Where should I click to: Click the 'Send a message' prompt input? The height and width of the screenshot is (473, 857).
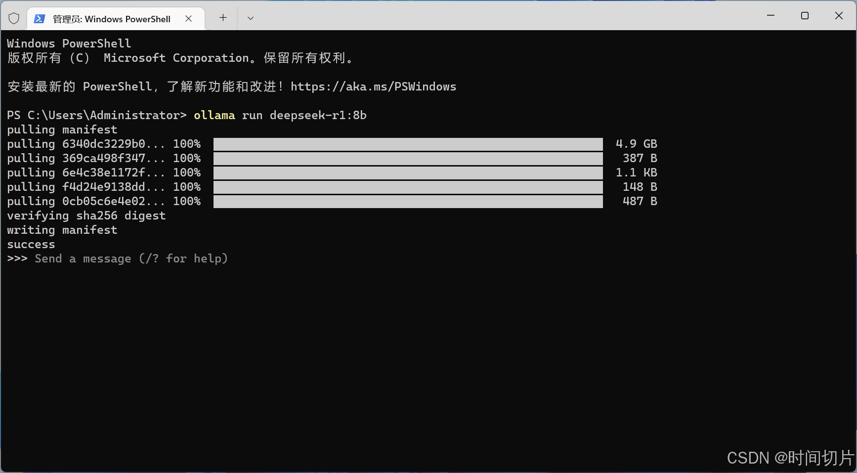click(131, 258)
